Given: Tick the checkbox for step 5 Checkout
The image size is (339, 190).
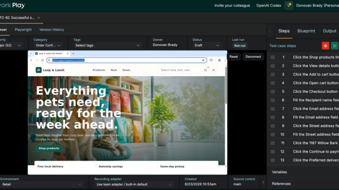Looking at the screenshot, I should (273, 91).
